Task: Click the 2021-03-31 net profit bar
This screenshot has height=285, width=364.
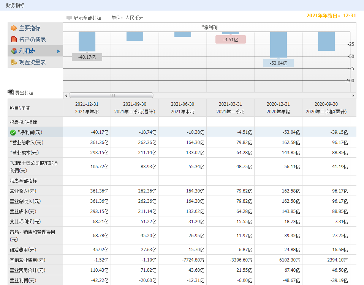Action: (x=230, y=33)
